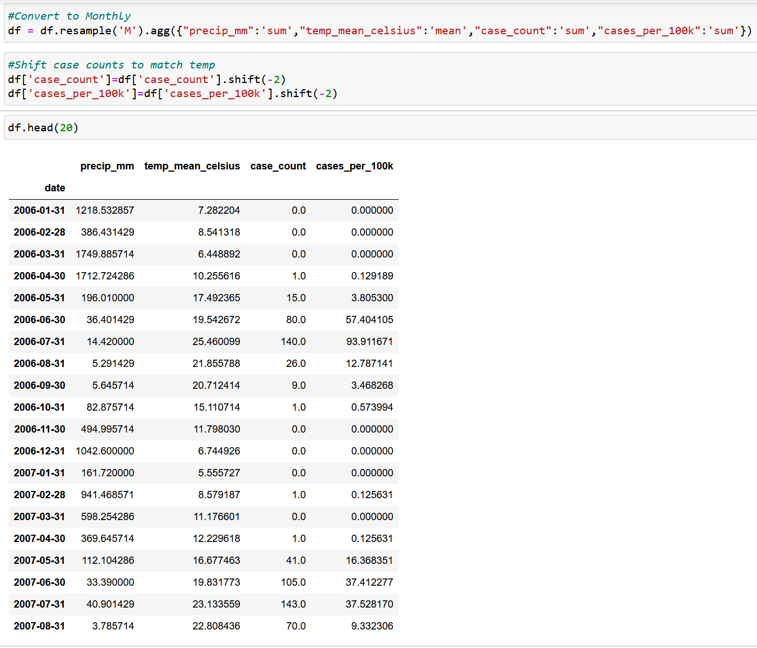Viewport: 757px width, 648px height.
Task: Click the '#Convert to Monthly' comment
Action: (69, 16)
